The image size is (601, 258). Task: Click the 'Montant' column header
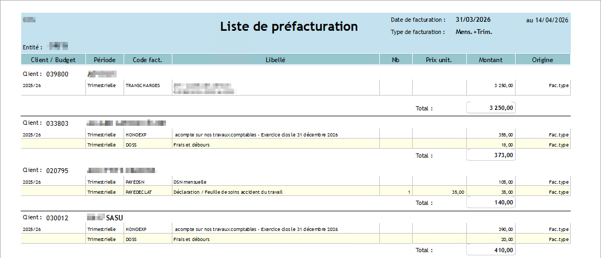[x=491, y=59]
